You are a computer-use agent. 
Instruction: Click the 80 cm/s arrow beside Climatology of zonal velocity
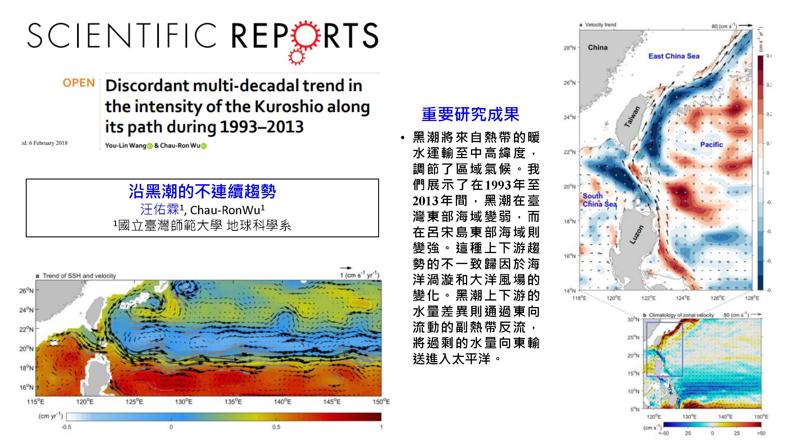pyautogui.click(x=756, y=314)
